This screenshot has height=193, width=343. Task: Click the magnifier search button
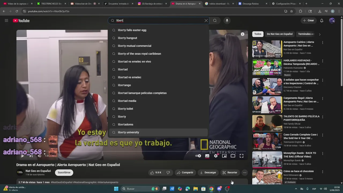(x=215, y=21)
